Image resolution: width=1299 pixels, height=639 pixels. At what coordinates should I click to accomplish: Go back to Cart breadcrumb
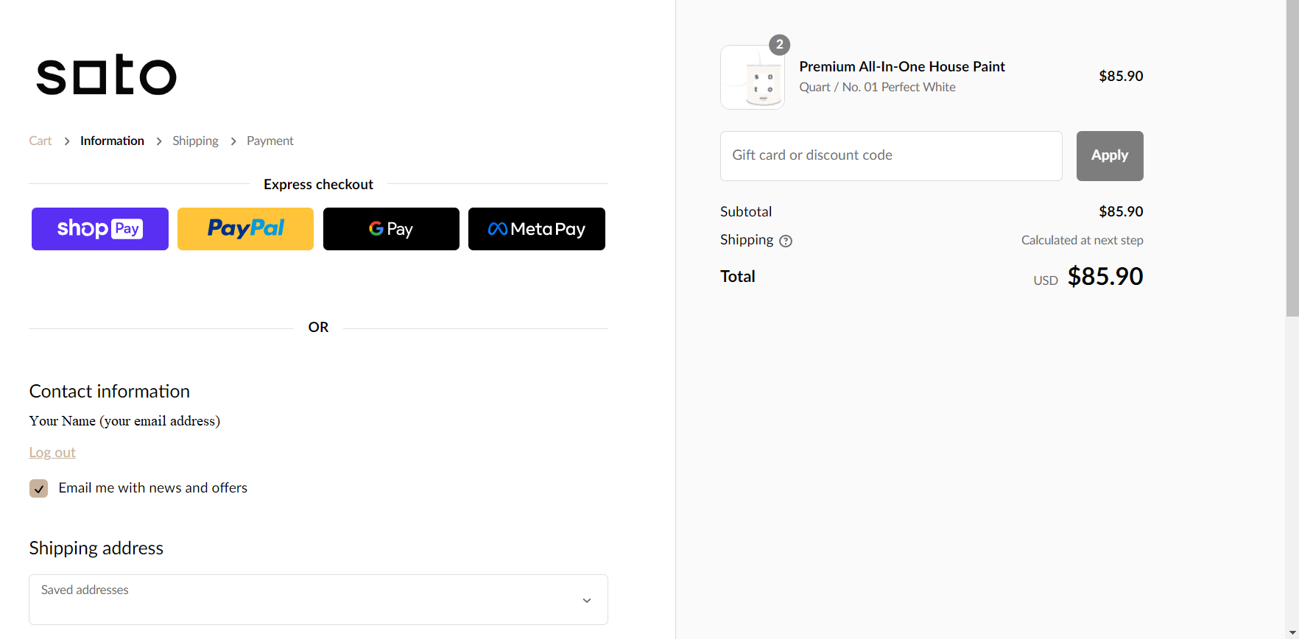click(41, 141)
